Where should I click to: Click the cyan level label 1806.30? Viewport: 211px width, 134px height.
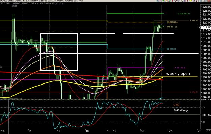click(172, 49)
